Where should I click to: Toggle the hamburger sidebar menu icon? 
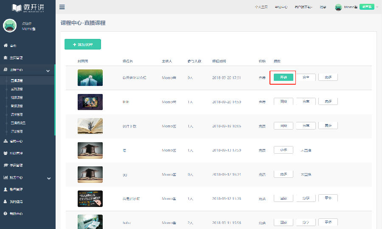click(x=62, y=7)
